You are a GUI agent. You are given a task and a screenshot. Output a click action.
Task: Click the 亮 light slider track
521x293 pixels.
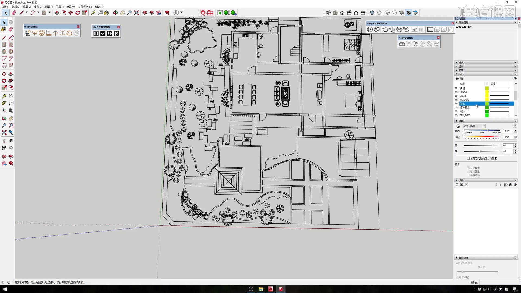coord(482,146)
